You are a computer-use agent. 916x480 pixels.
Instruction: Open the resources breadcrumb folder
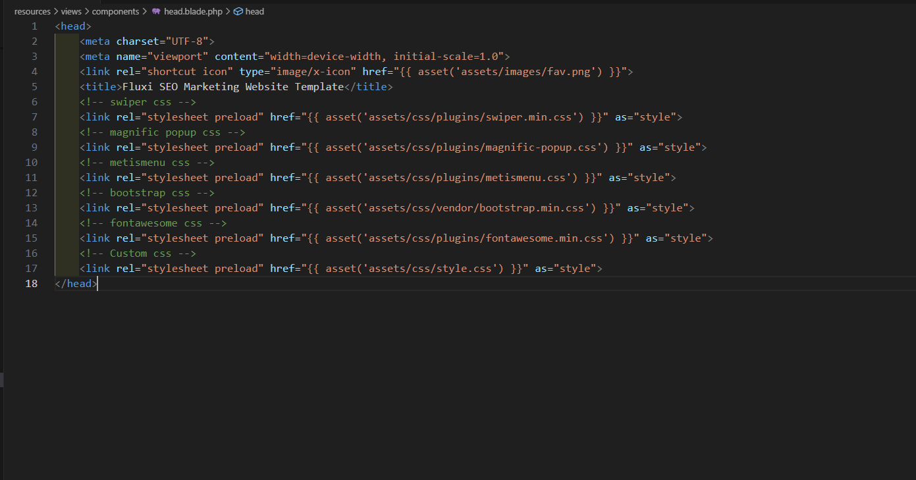click(32, 12)
